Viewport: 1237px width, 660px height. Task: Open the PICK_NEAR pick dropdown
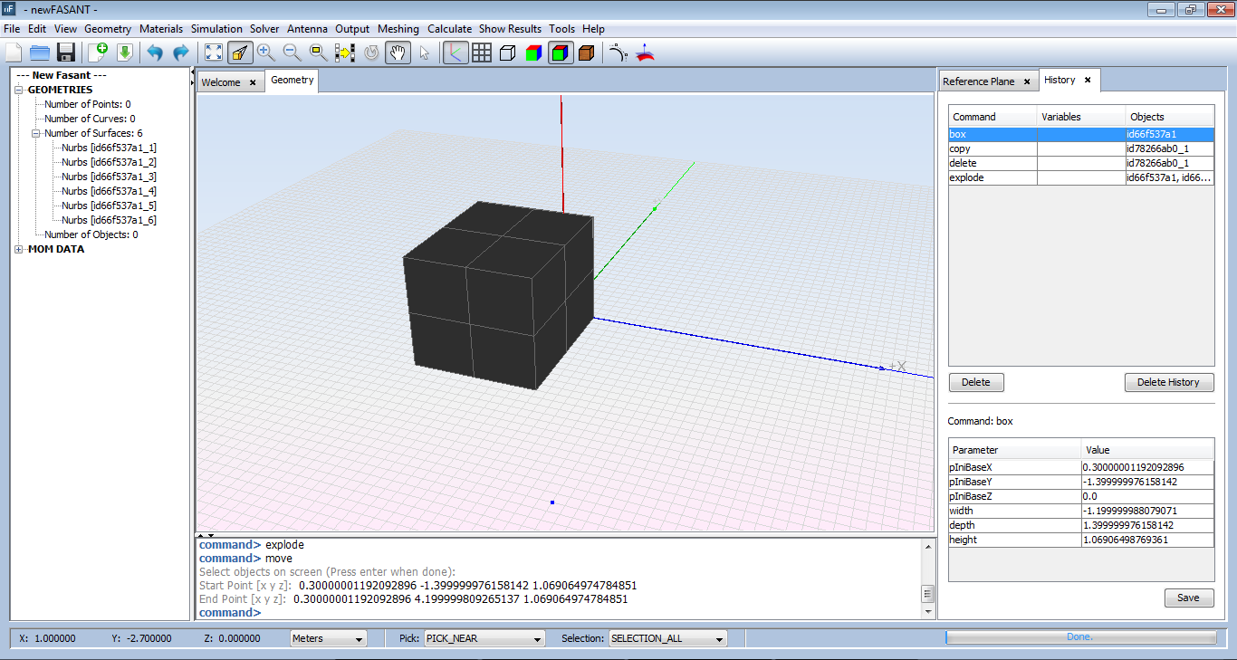[484, 638]
